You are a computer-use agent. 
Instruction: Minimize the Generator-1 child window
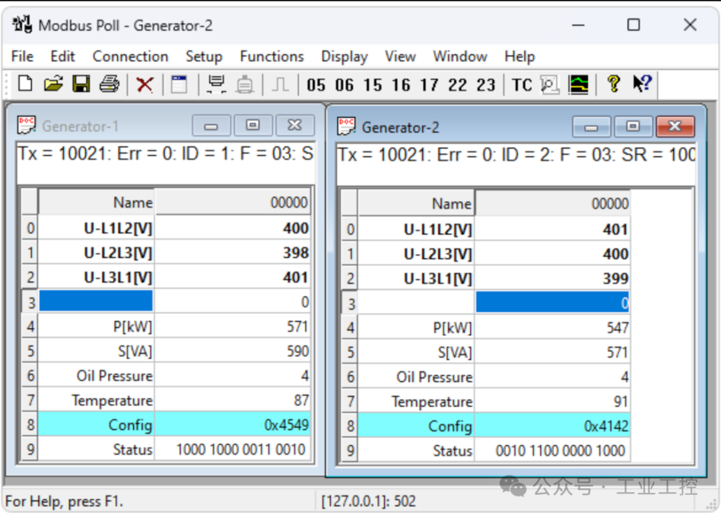(x=211, y=125)
